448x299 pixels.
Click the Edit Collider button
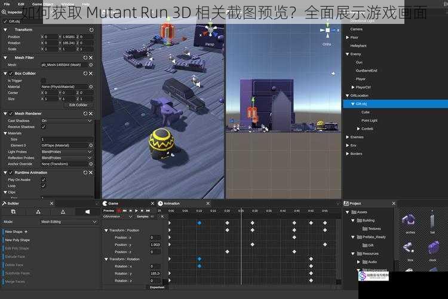pos(78,105)
